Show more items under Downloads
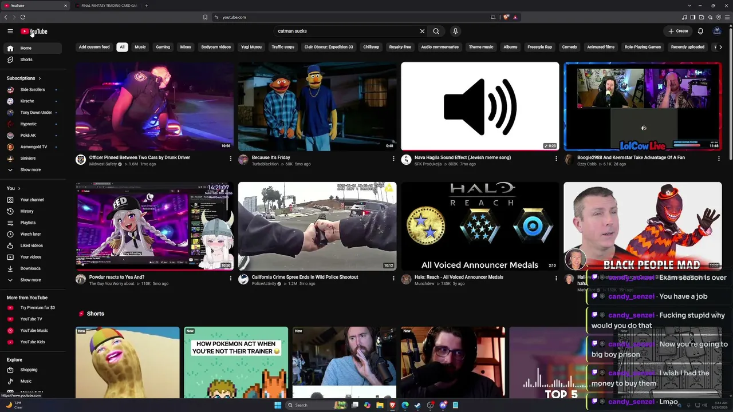This screenshot has height=412, width=733. (32, 280)
